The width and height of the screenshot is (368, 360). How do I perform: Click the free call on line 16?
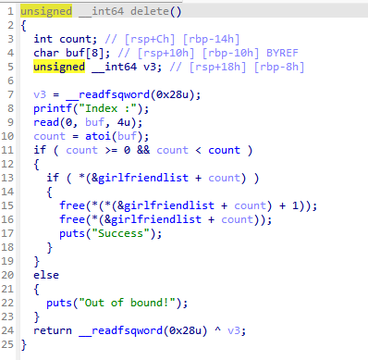pyautogui.click(x=72, y=219)
